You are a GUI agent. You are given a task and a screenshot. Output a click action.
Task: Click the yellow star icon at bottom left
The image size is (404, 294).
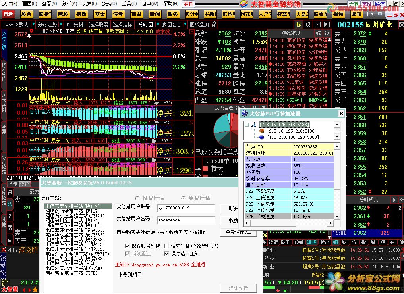[x=35, y=290]
